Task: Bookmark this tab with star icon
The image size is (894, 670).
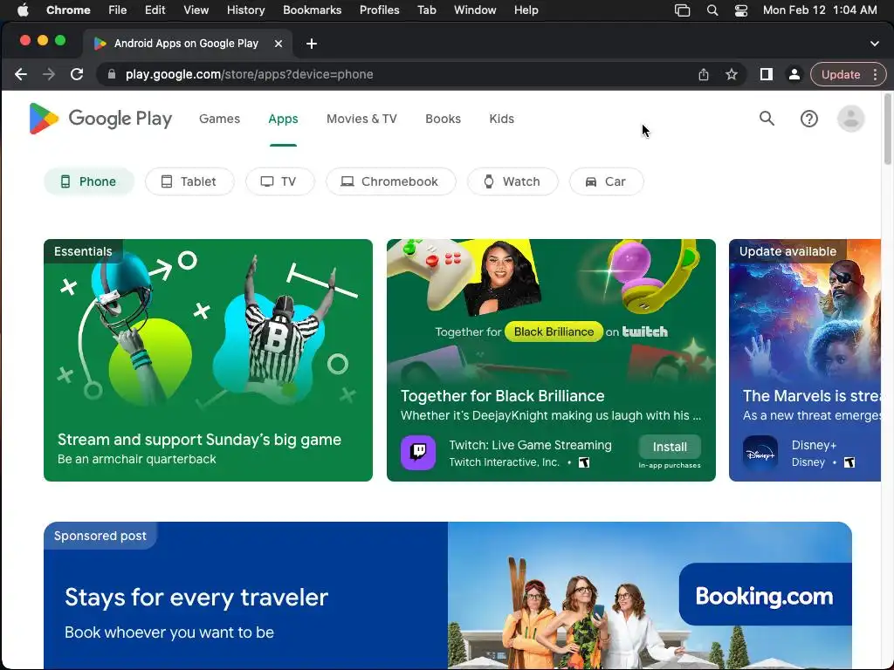Action: click(x=732, y=74)
